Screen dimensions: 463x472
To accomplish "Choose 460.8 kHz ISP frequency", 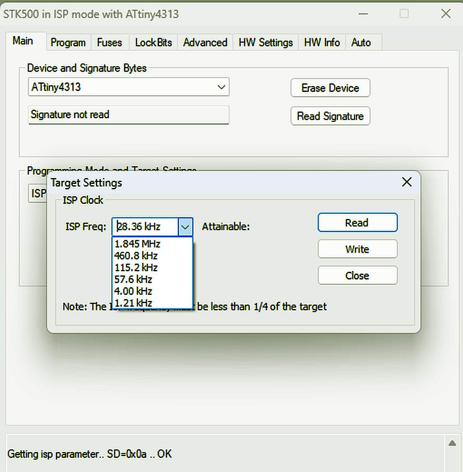I will coord(136,256).
